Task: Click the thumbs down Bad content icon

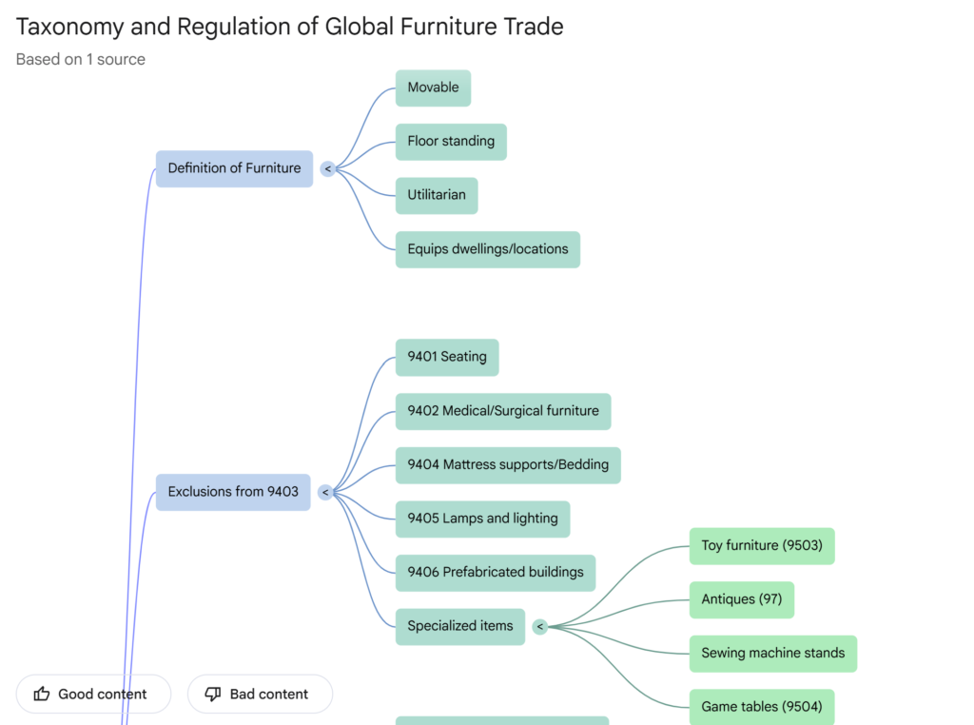Action: (x=213, y=695)
